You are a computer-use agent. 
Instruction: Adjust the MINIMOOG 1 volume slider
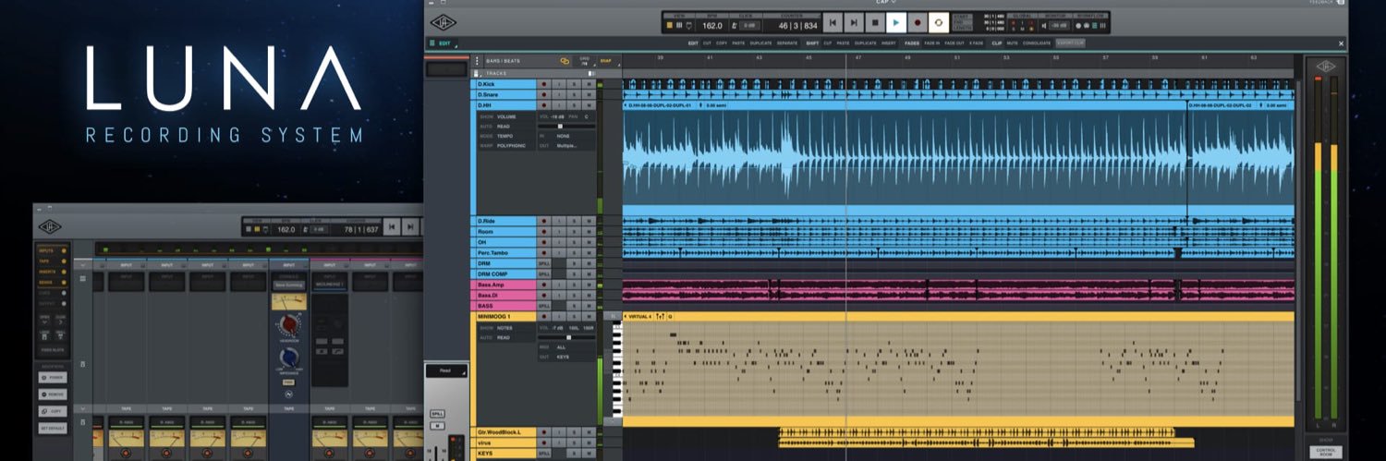tap(566, 337)
